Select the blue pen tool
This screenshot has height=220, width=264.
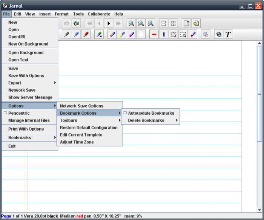pos(76,34)
